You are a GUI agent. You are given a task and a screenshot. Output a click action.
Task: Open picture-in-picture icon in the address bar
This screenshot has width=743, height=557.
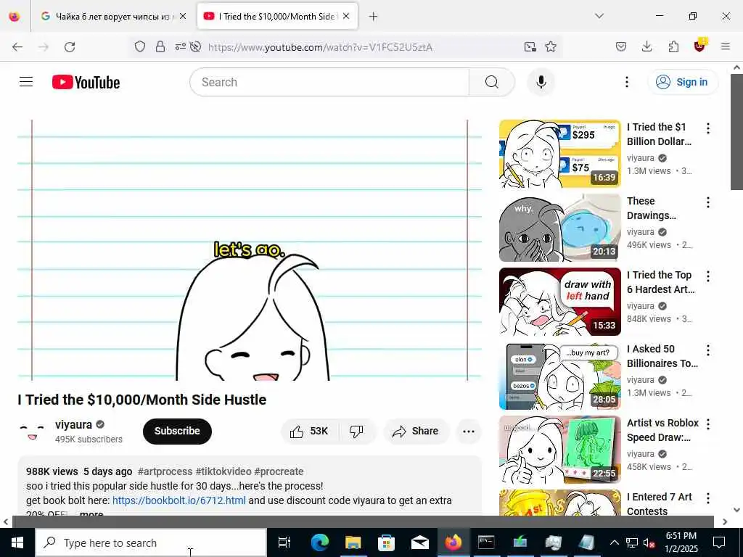pyautogui.click(x=530, y=46)
